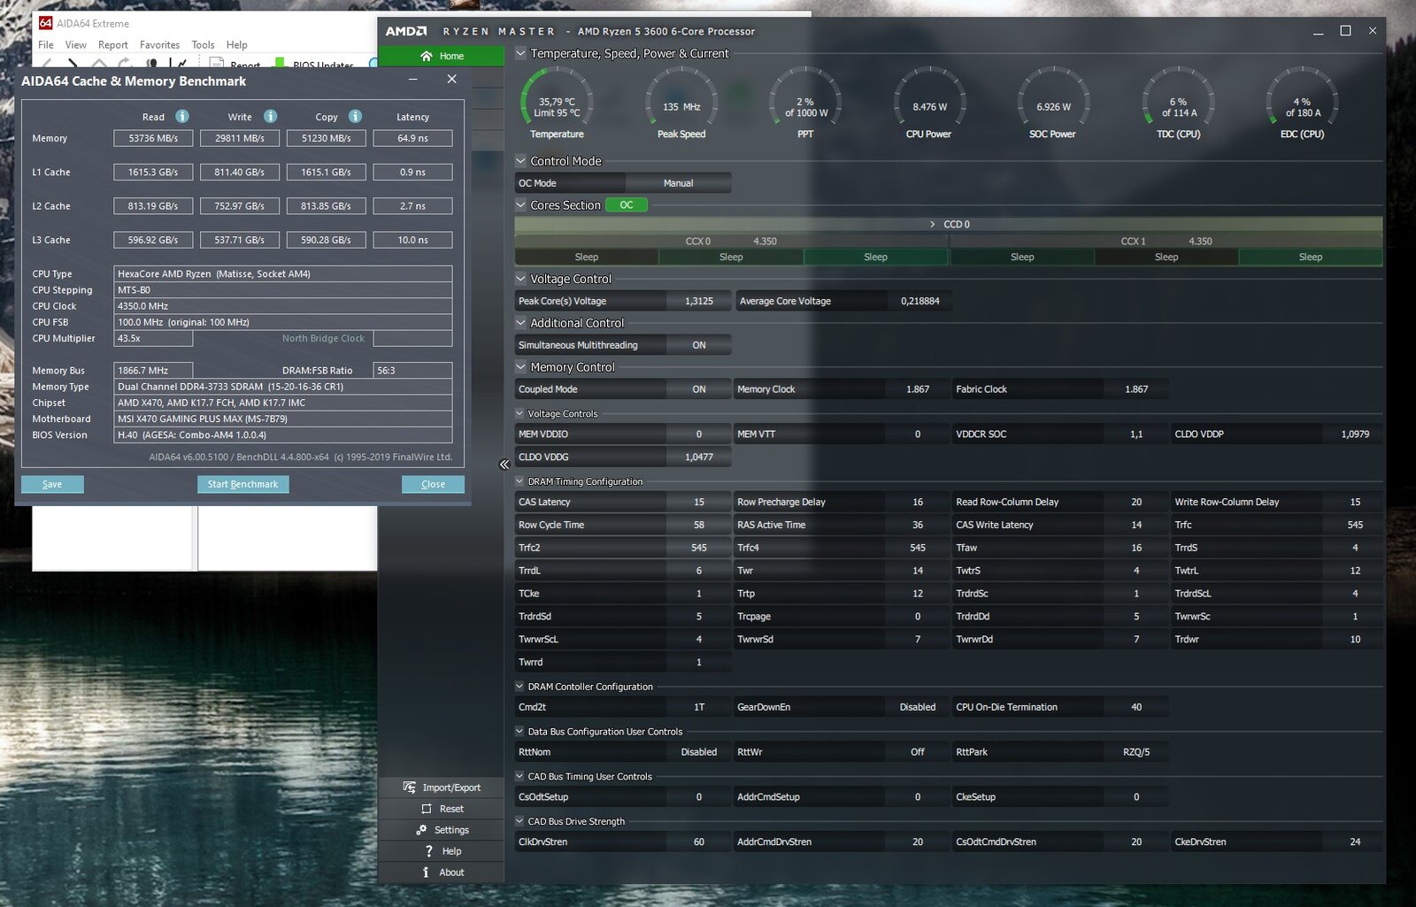Click the CPU Power gauge
Screen dimensions: 1416x907
pos(929,102)
